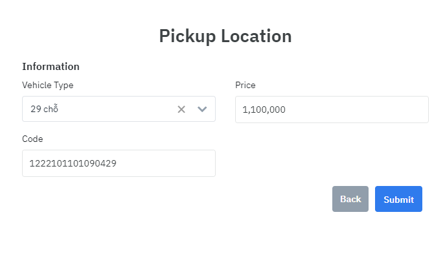This screenshot has height=278, width=445.
Task: Click the "Code" field label
Action: [x=32, y=139]
